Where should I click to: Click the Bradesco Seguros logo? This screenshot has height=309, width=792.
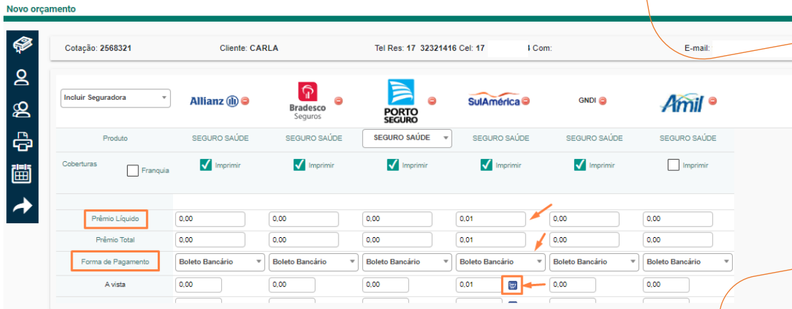(308, 101)
